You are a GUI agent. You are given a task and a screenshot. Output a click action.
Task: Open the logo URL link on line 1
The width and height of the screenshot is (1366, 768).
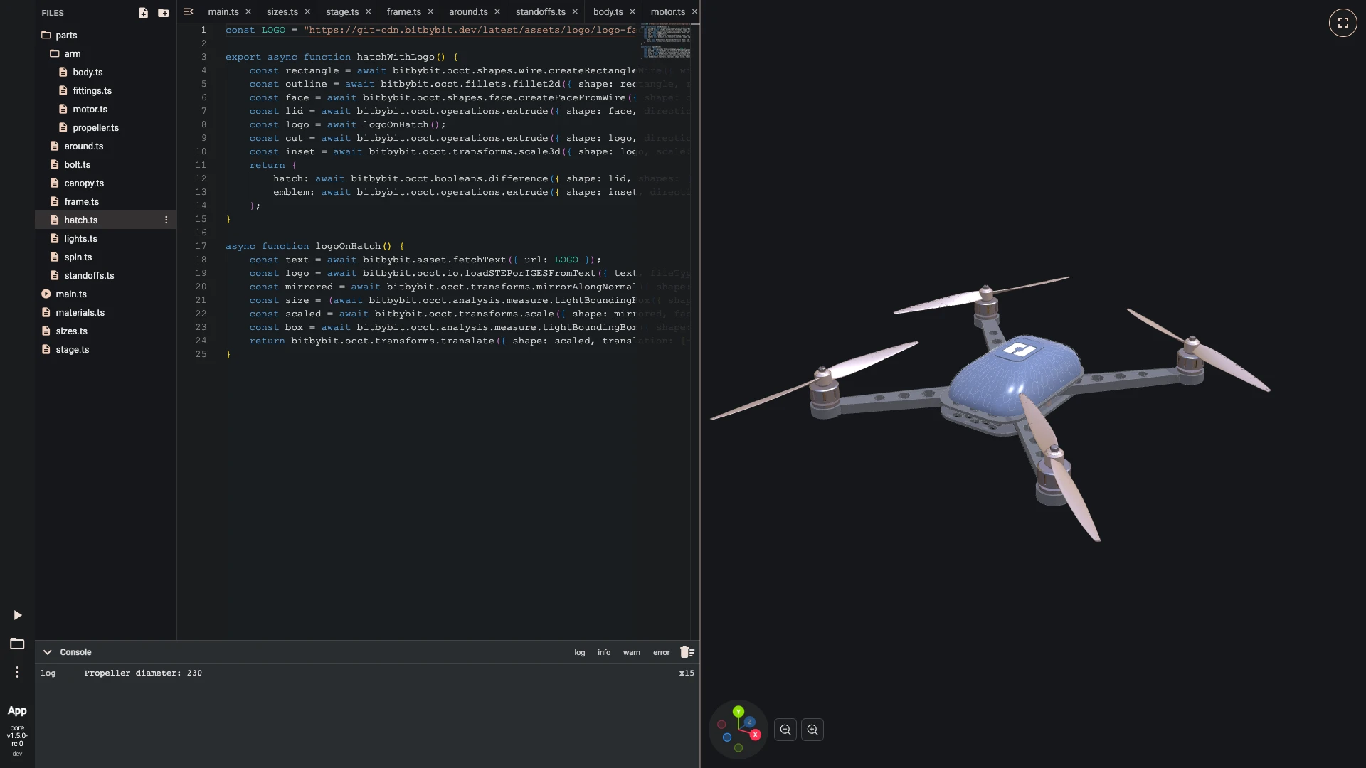coord(472,31)
